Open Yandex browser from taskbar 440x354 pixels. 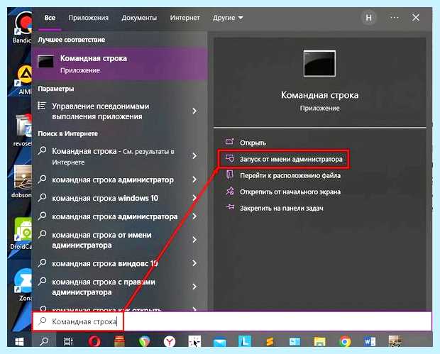coord(170,341)
